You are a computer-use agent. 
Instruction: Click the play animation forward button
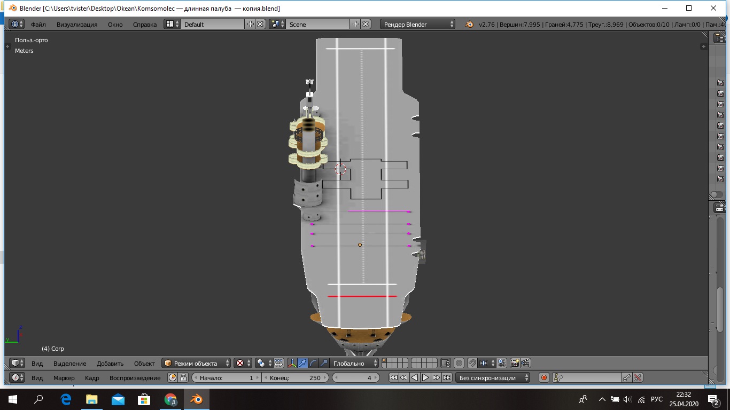click(x=425, y=377)
